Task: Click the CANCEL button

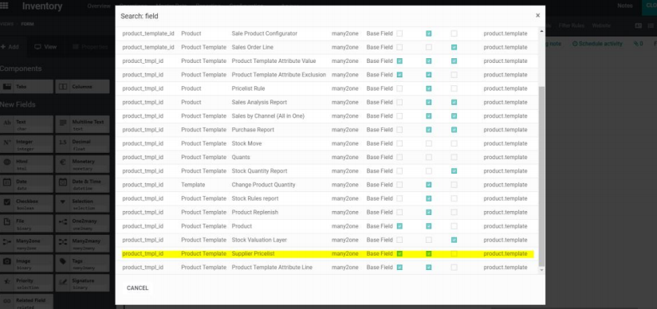Action: click(137, 288)
